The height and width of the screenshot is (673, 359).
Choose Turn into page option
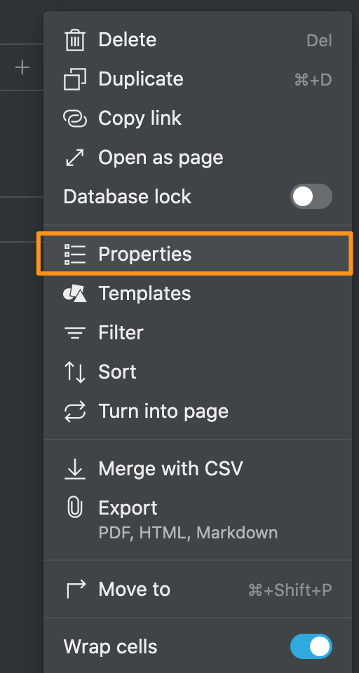click(x=198, y=412)
